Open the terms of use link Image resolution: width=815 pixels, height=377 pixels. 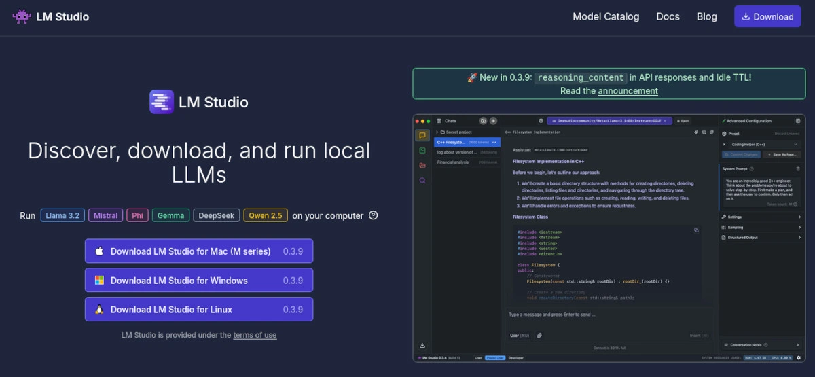tap(255, 335)
